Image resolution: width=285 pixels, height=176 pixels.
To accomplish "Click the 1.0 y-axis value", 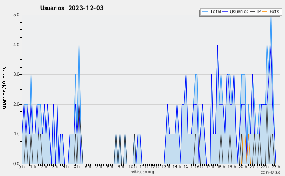I will point(16,134).
